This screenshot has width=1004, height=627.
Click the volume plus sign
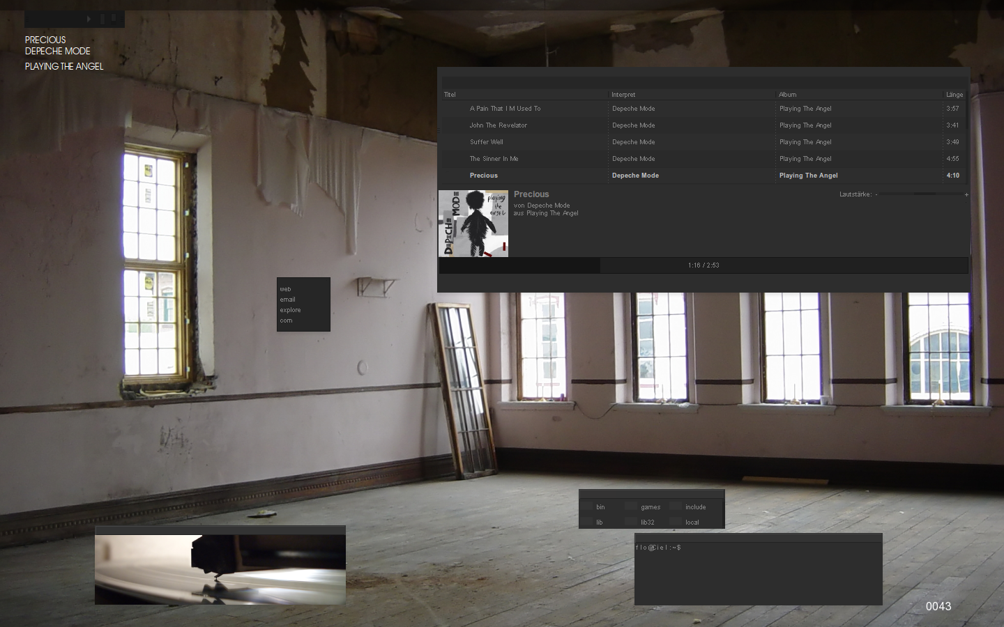click(966, 194)
